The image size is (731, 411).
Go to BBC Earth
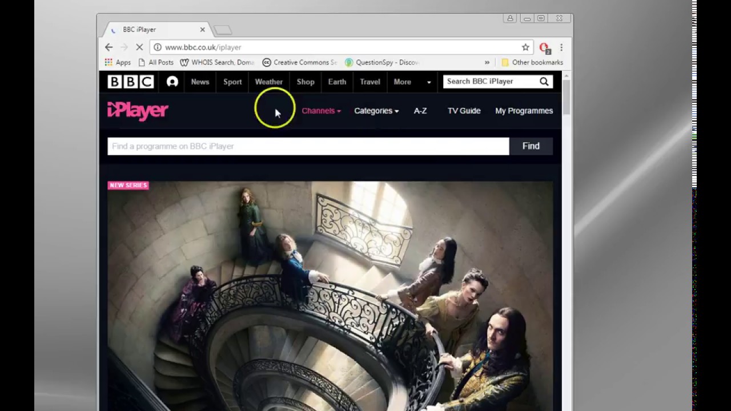[337, 82]
